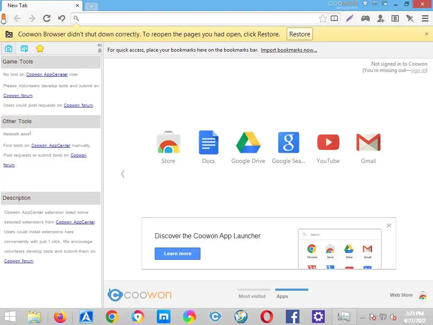Close the App Launcher promo card
Image resolution: width=433 pixels, height=325 pixels.
coord(389,226)
